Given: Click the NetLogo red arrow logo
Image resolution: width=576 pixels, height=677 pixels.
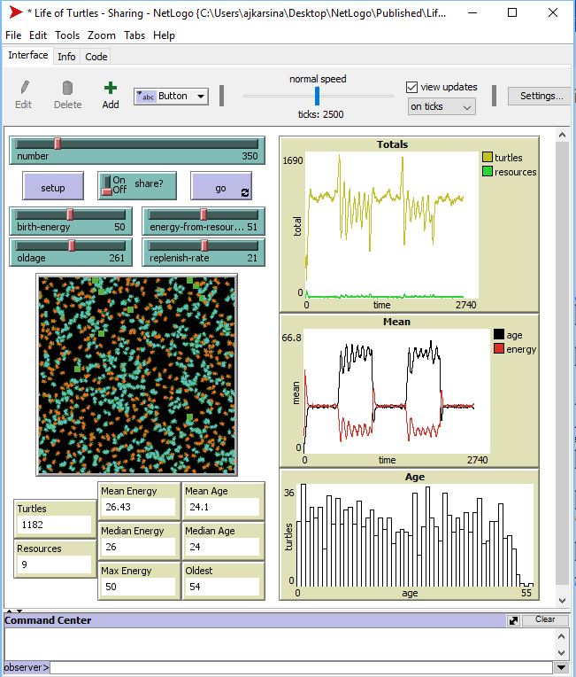Looking at the screenshot, I should pos(14,12).
